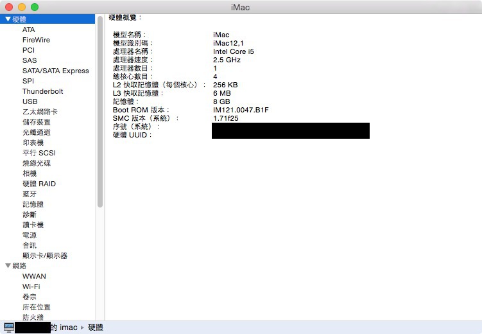Click the sidebar vertical scrollbar
Screen dimensions: 482x334
(100, 112)
